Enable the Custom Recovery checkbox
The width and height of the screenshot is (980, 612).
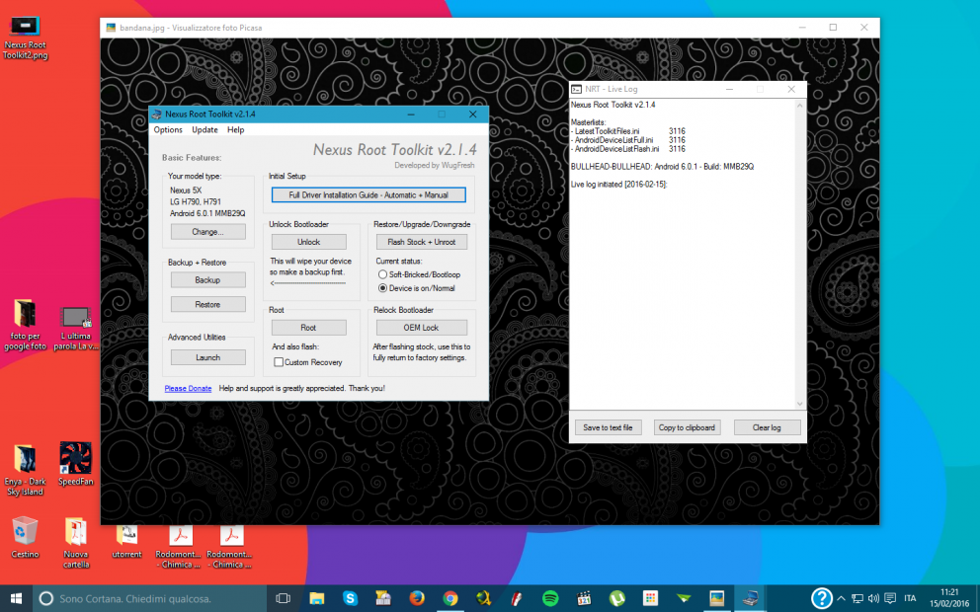pyautogui.click(x=279, y=362)
